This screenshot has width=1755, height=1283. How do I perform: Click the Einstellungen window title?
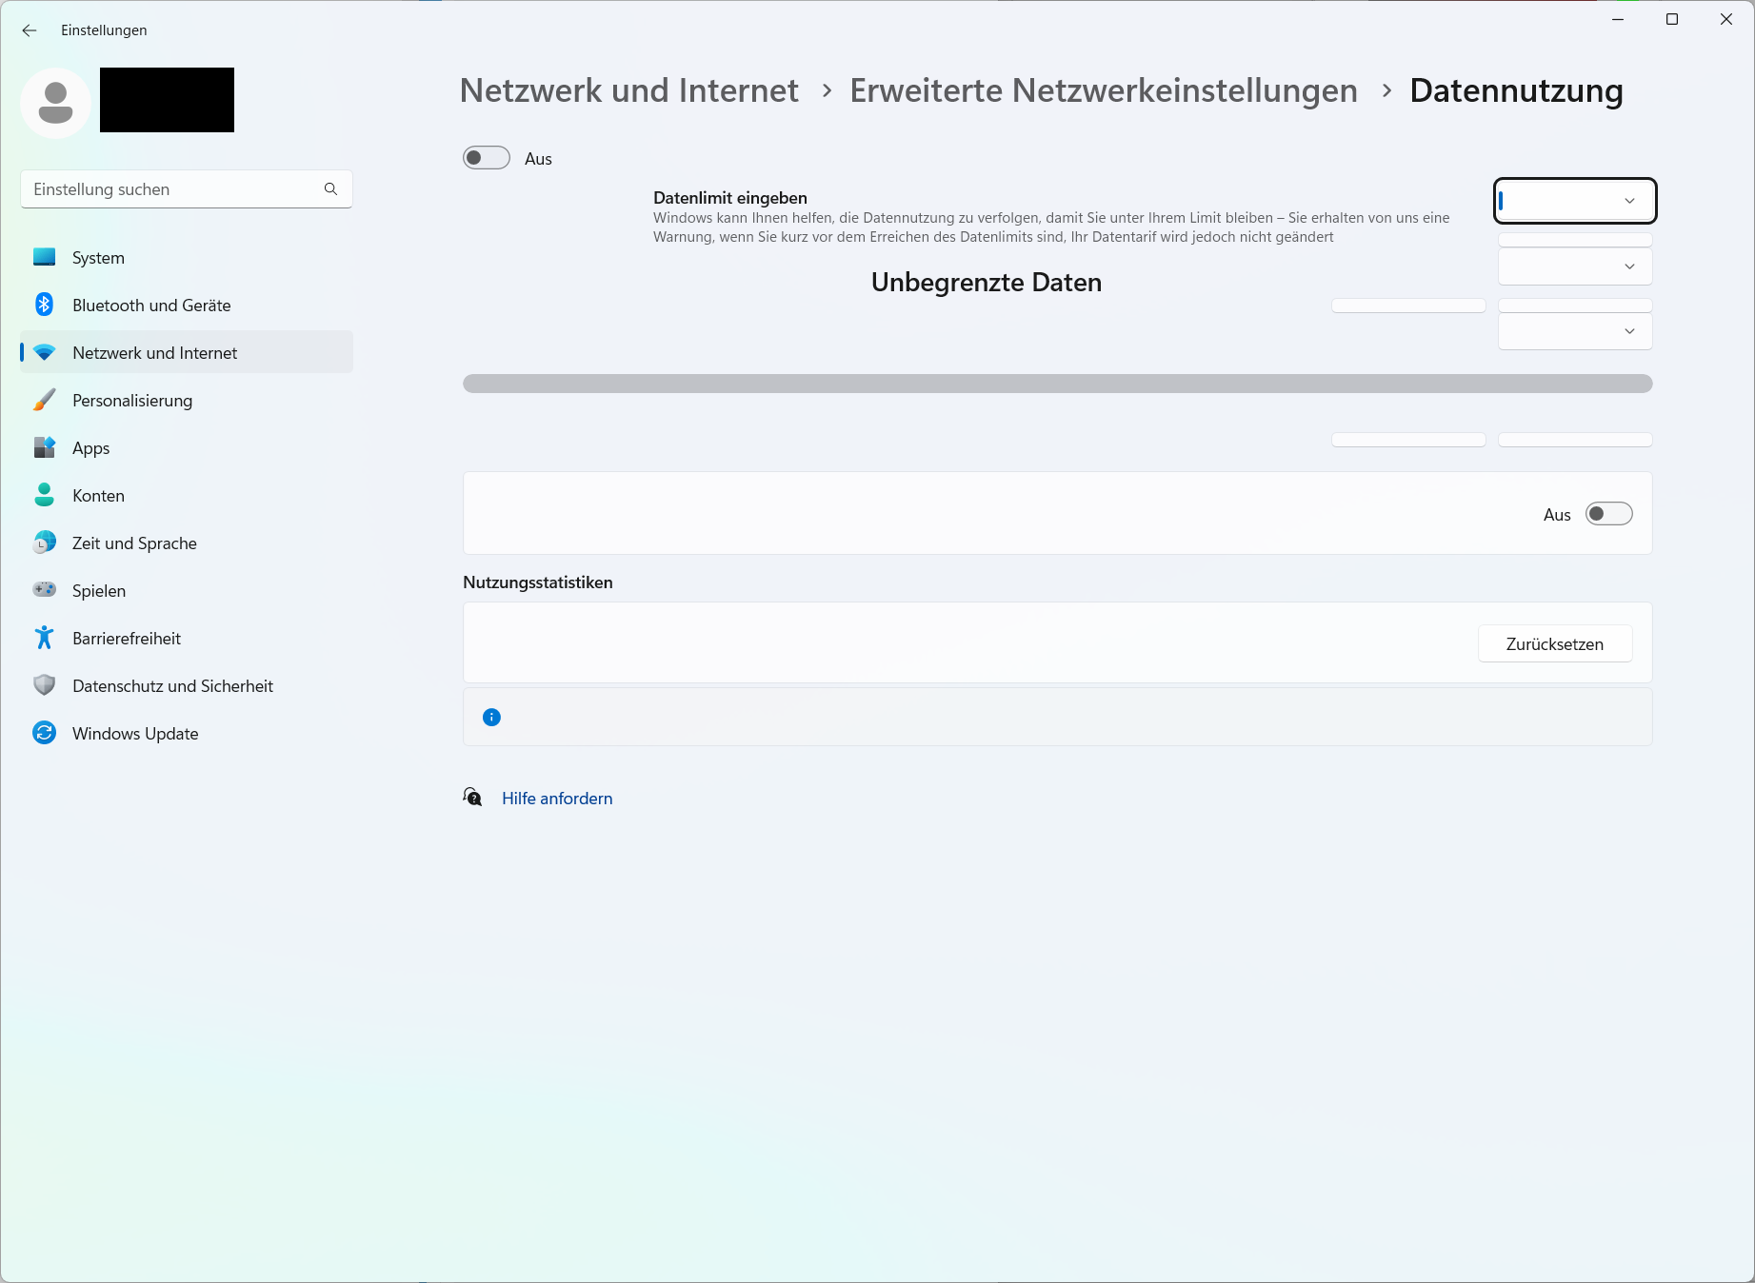point(104,30)
